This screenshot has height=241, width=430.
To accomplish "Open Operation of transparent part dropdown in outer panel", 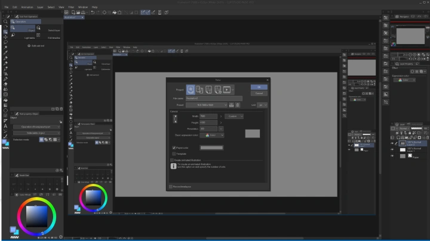I will [36, 127].
